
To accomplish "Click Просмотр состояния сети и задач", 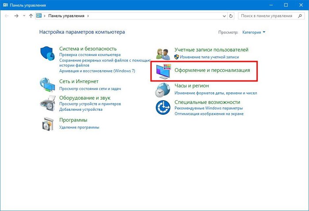I will click(90, 89).
